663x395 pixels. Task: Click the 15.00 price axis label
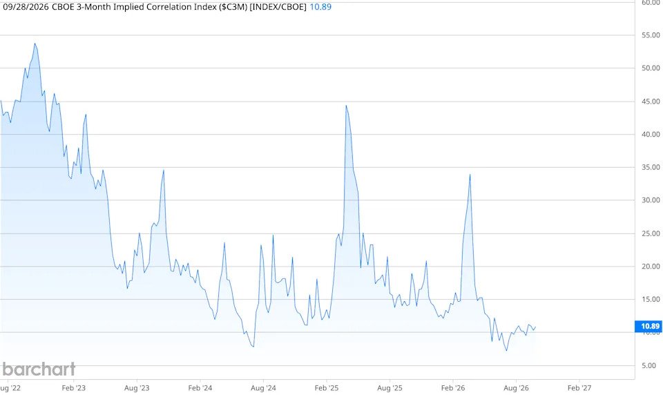pos(651,300)
